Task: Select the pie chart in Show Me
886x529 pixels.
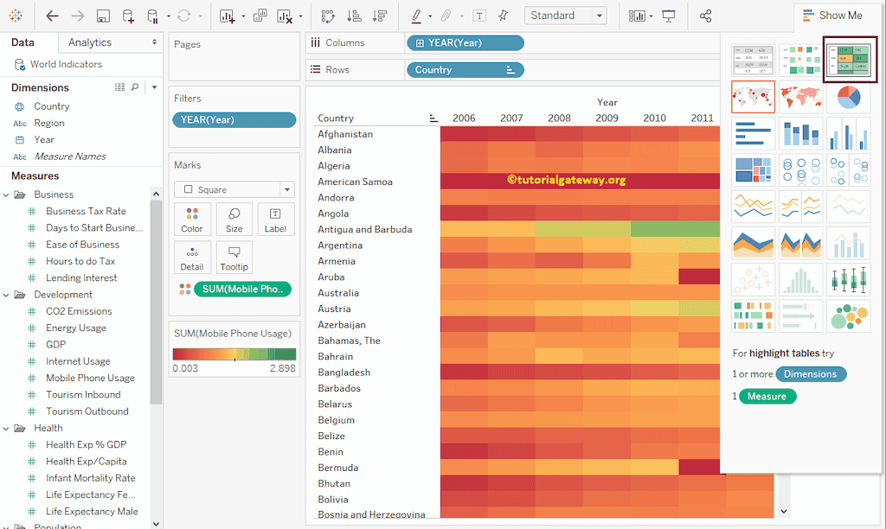Action: tap(848, 98)
